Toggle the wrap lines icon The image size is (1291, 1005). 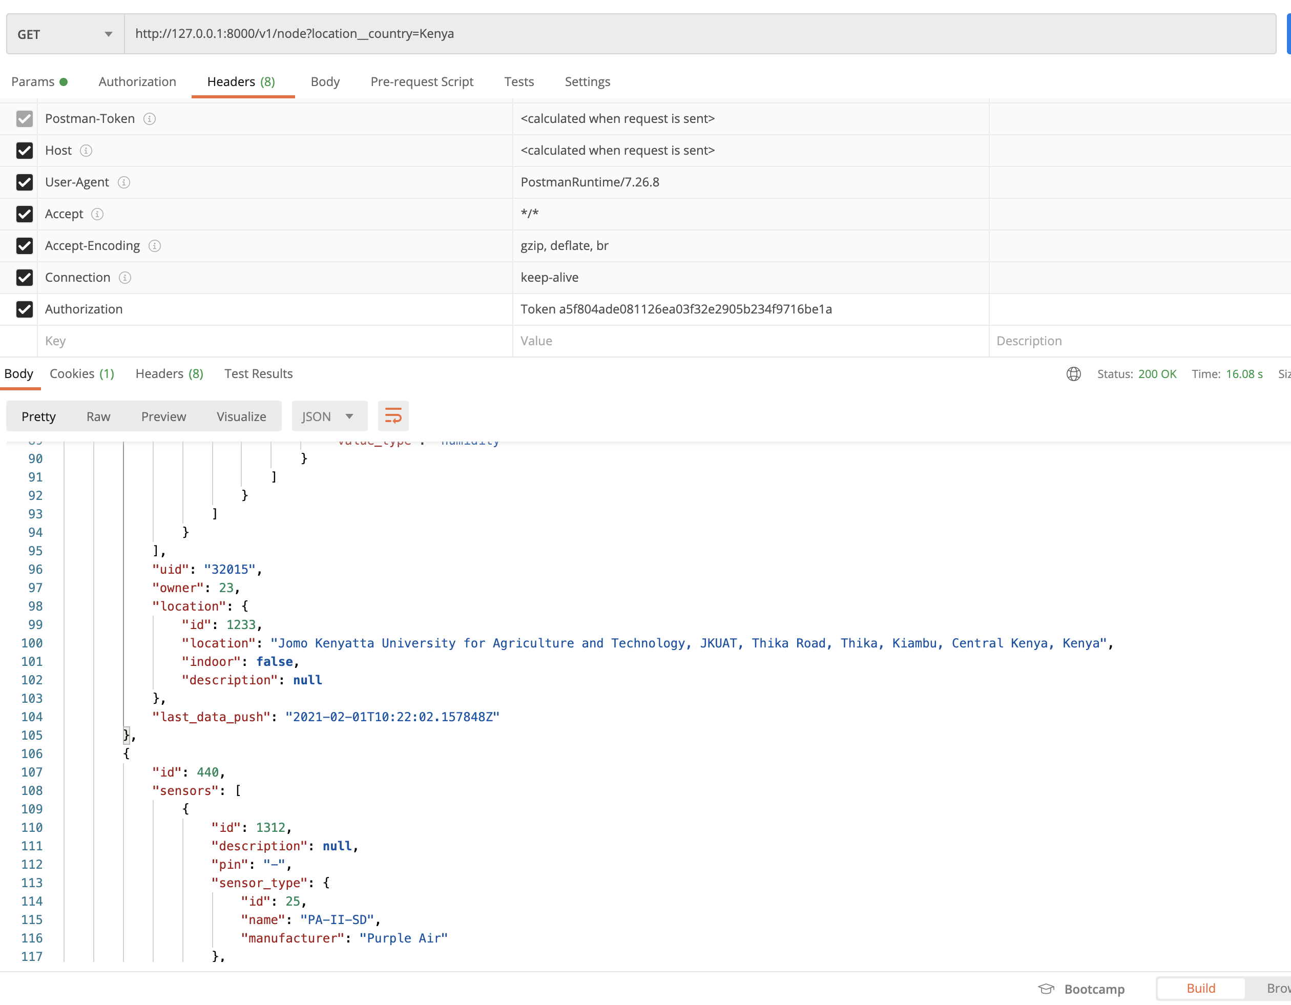tap(393, 416)
